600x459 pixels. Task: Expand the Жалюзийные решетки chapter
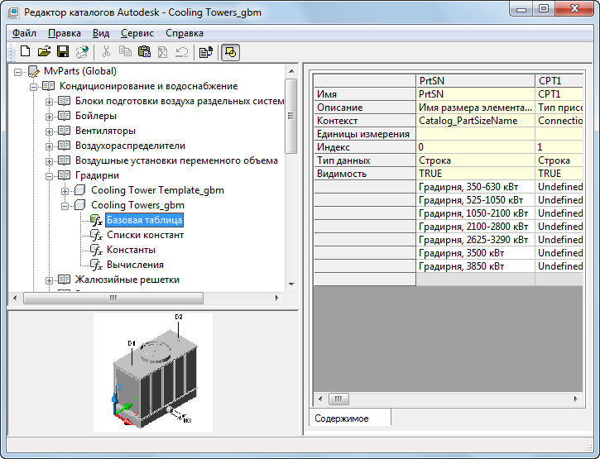(49, 280)
